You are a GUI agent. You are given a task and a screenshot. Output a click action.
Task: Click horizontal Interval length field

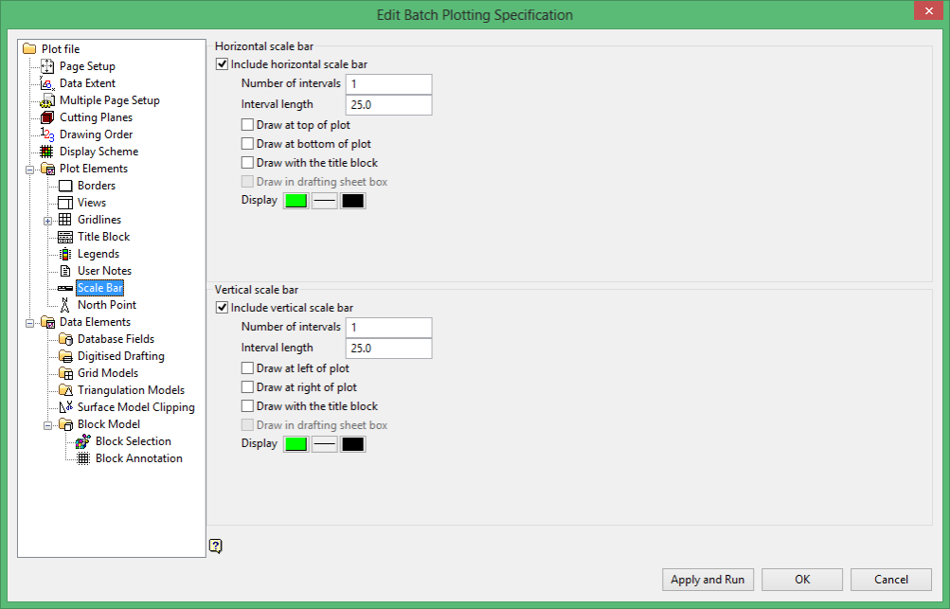[388, 105]
